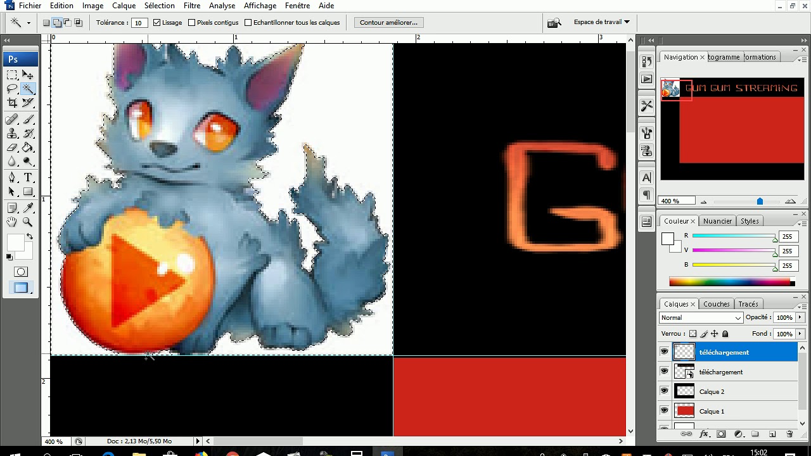Create a new layer group folder
Screen dimensions: 811x456
tap(755, 434)
